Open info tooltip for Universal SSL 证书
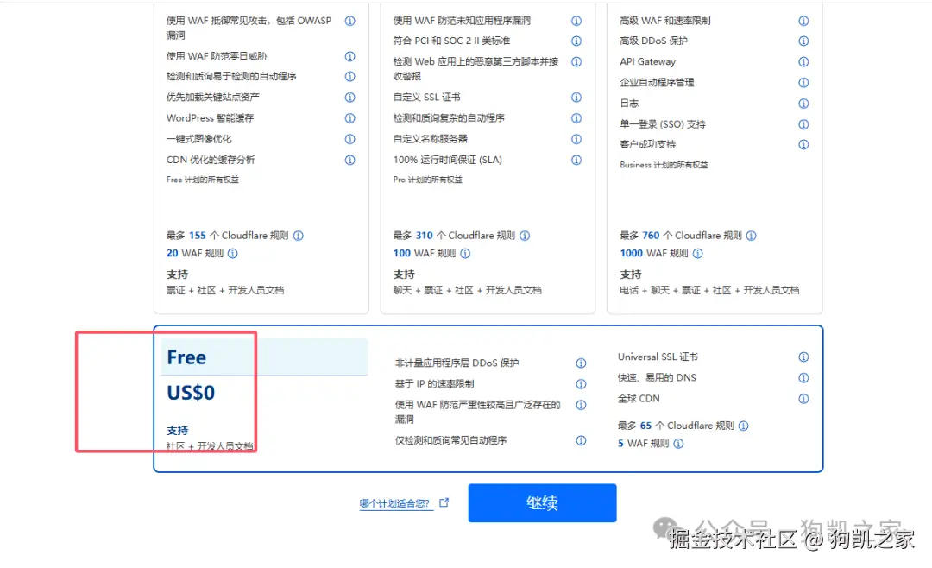 tap(803, 357)
